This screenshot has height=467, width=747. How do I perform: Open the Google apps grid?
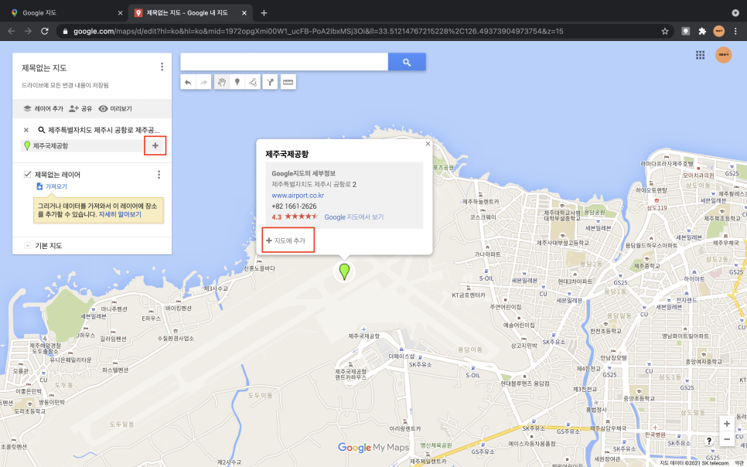pyautogui.click(x=700, y=55)
